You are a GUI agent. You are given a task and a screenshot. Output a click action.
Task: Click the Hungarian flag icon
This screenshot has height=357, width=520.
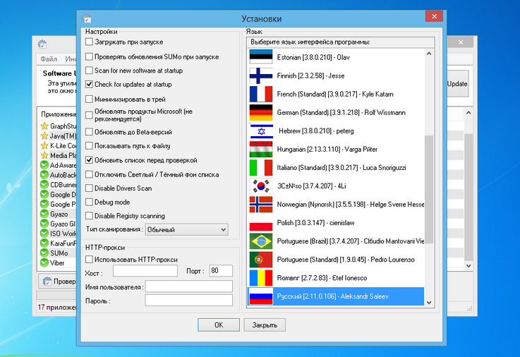(260, 149)
